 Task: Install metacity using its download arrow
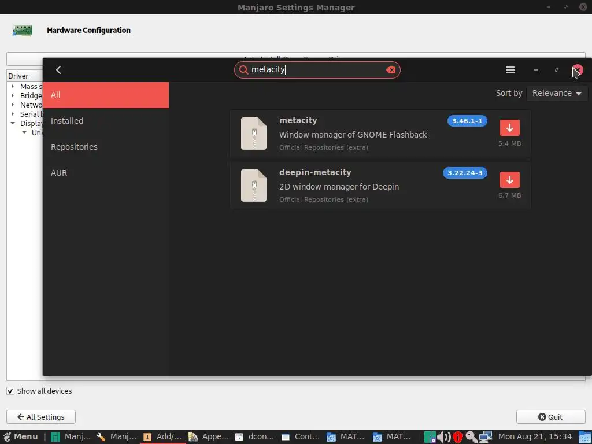(x=510, y=128)
